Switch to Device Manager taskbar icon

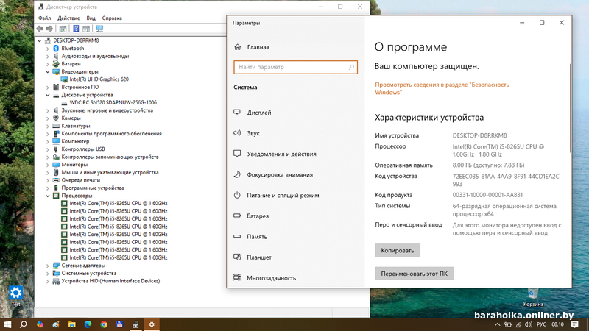click(135, 324)
